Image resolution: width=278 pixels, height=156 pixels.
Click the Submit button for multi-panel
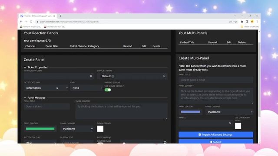pos(216,142)
